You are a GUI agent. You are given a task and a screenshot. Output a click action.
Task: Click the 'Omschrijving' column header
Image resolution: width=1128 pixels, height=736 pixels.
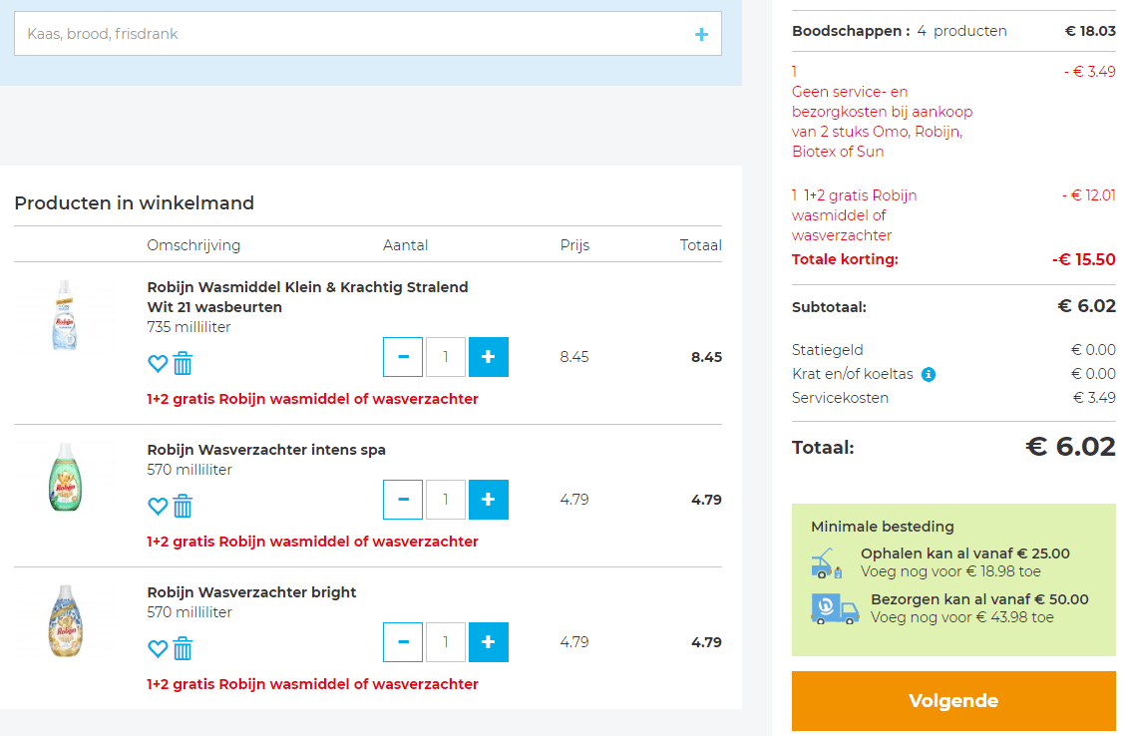[x=193, y=245]
